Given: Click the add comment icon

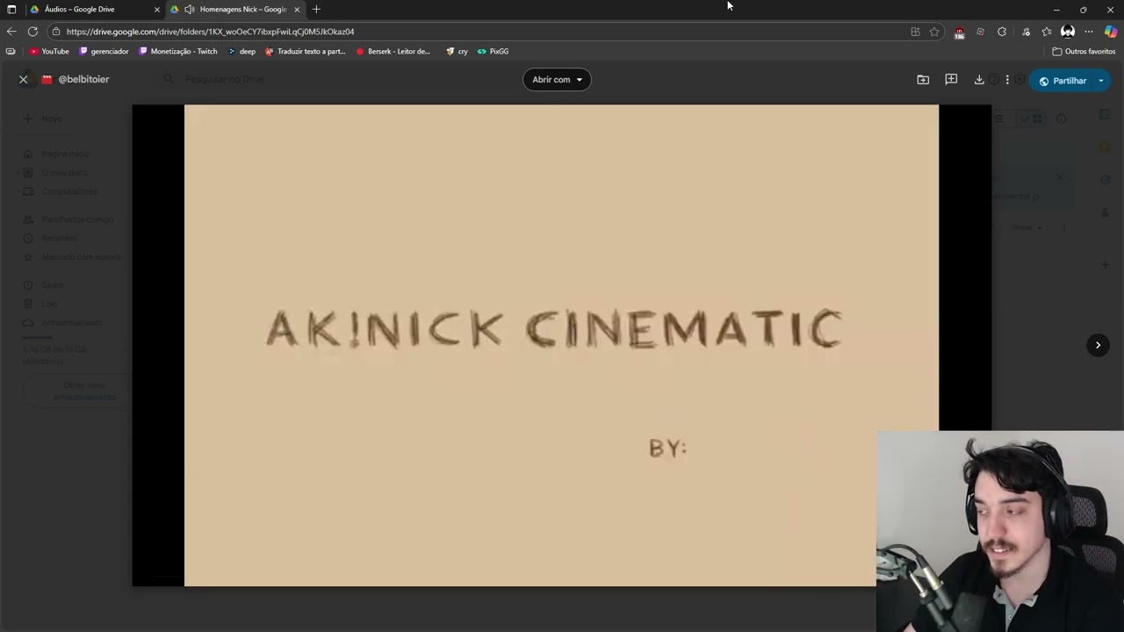Looking at the screenshot, I should pos(951,80).
